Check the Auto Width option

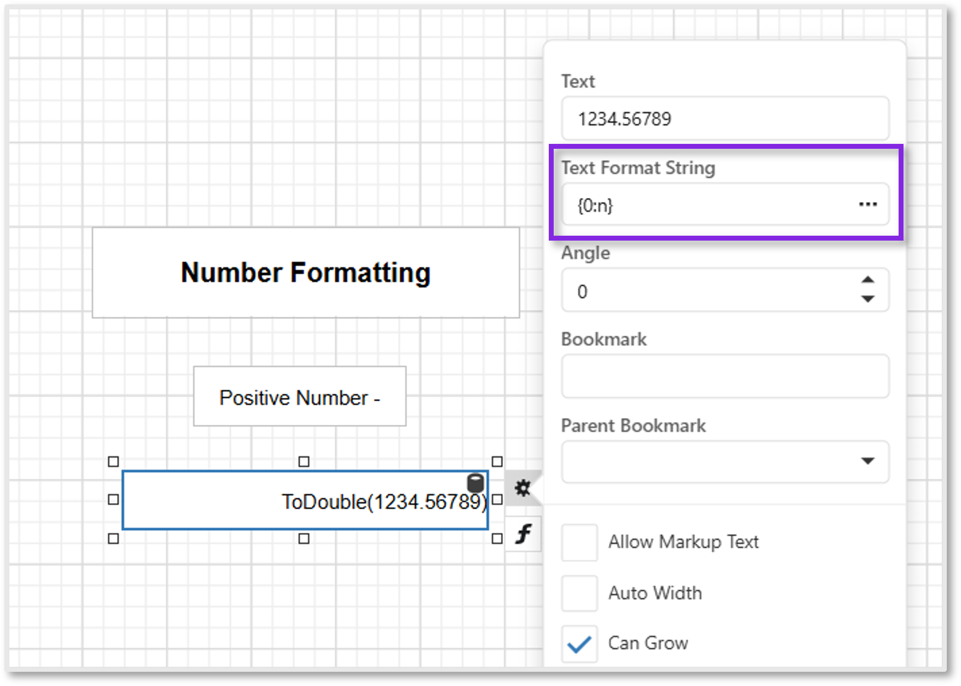[579, 593]
